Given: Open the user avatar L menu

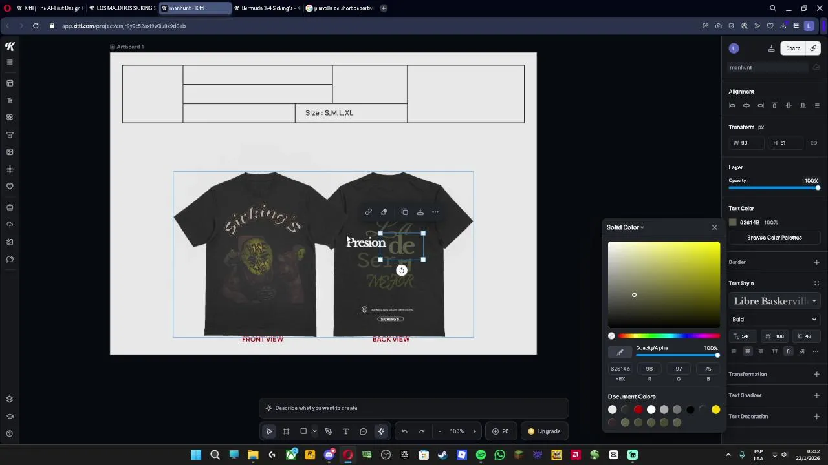Looking at the screenshot, I should pos(734,48).
